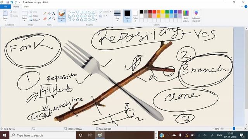Viewport: 248px width, 139px height.
Task: Pick the yellow palette color
Action: 163,12
